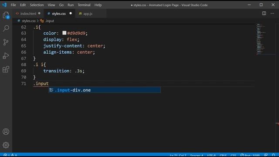Switch to the styles.css tab

[x=59, y=14]
